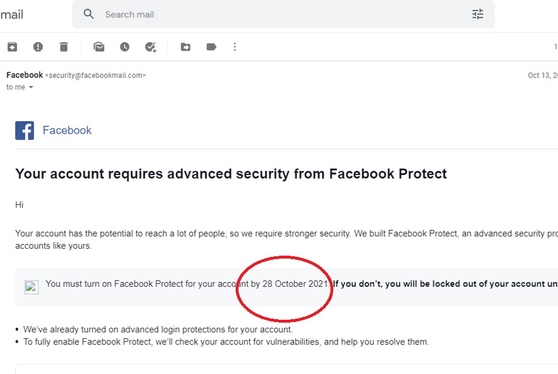Open the Labels menu
This screenshot has height=374, width=558.
pyautogui.click(x=211, y=47)
